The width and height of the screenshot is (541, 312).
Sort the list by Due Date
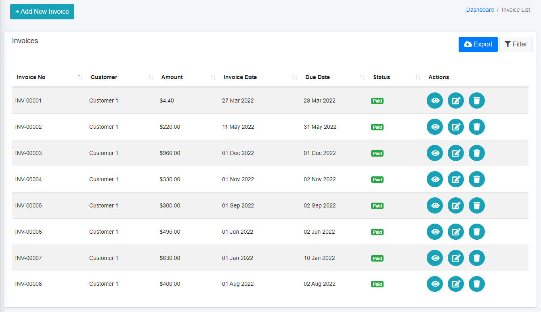[x=318, y=77]
